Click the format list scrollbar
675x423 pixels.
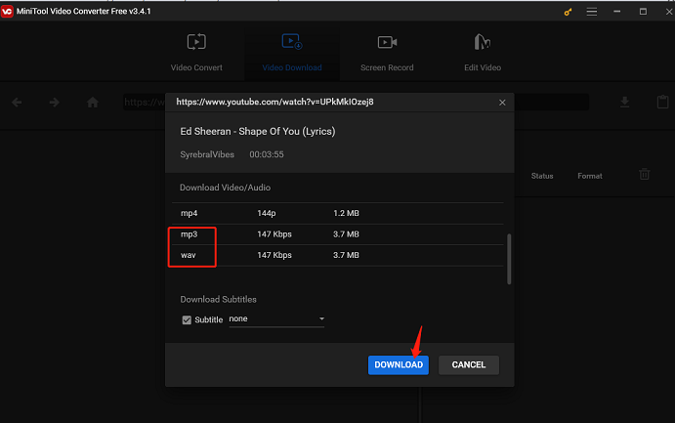click(509, 259)
